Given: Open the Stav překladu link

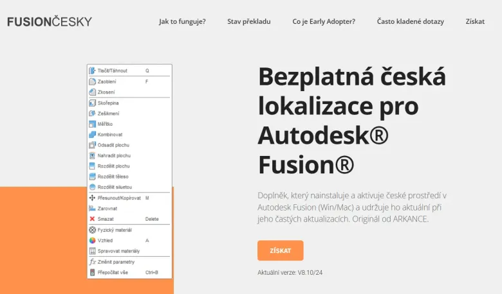Looking at the screenshot, I should 249,21.
